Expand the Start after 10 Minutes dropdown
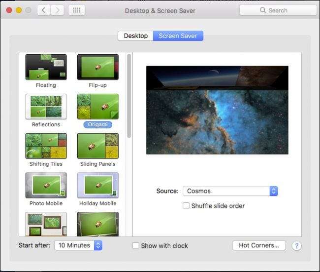Viewport: 320px width, 272px height. pyautogui.click(x=78, y=245)
